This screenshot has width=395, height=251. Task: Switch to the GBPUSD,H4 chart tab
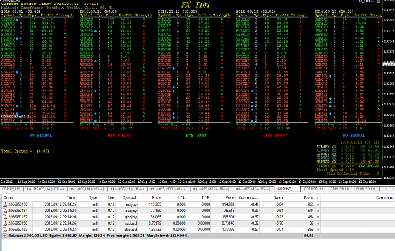340,189
